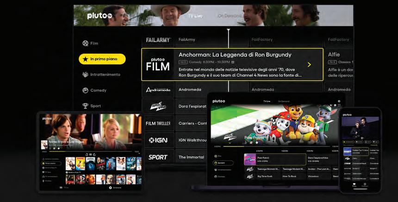Select the highlighted category in the tablet sidebar
398x202 pixels.
tap(51, 164)
